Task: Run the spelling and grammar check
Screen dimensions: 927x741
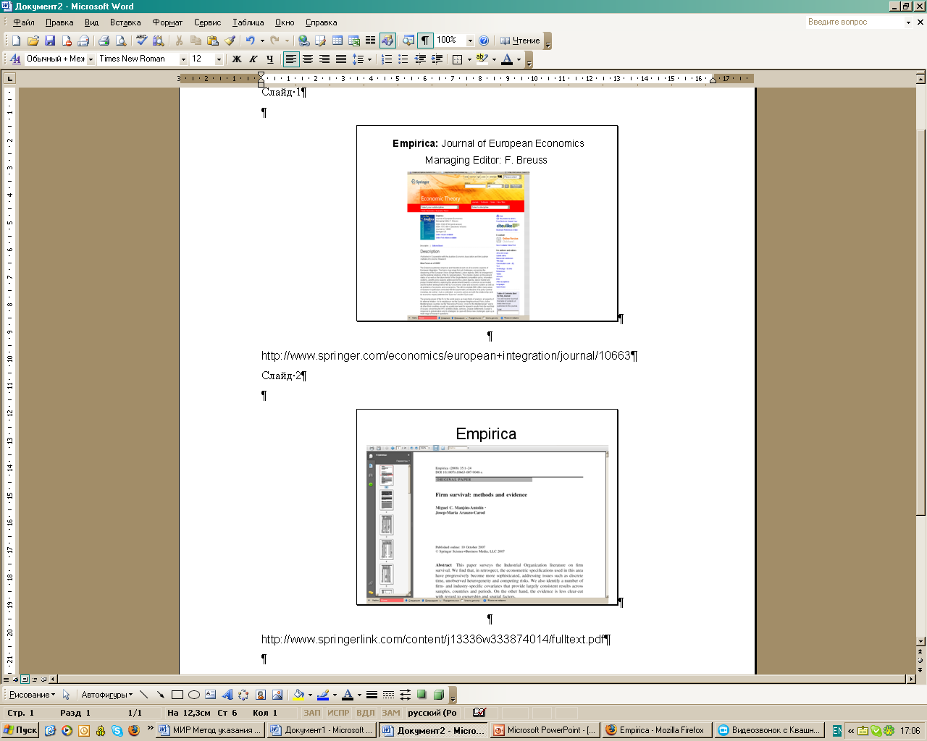Action: (x=141, y=41)
